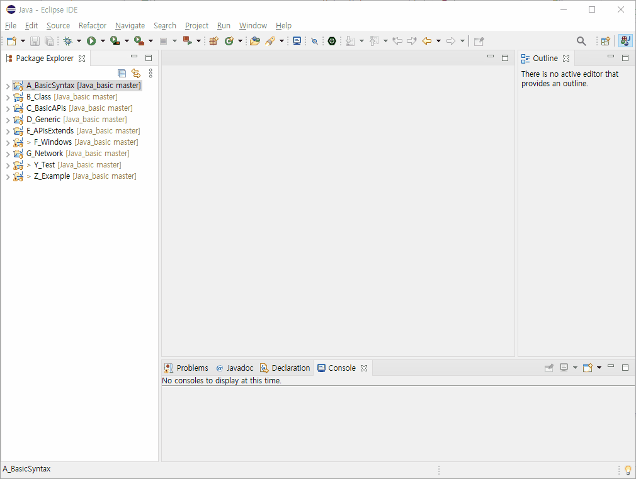Screen dimensions: 636x479
Task: Open the File menu
Action: [11, 26]
